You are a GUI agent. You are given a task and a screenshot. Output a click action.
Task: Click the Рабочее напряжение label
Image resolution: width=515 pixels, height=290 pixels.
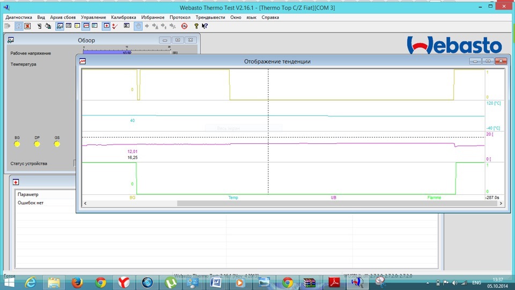(x=31, y=53)
